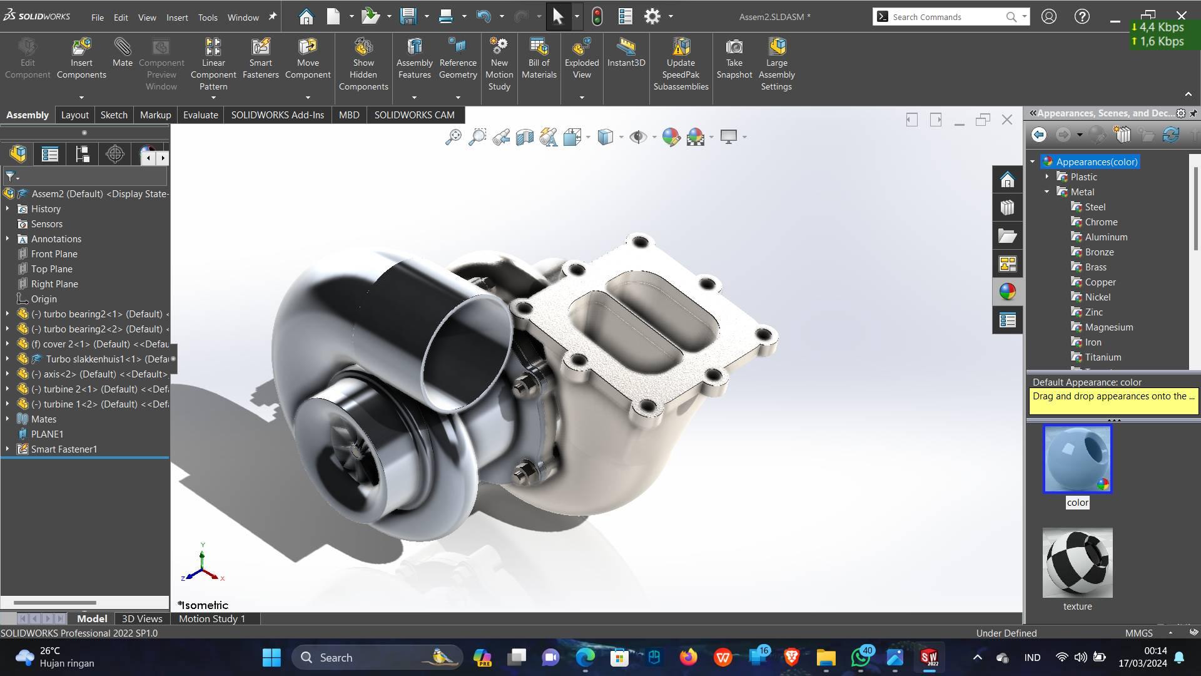Open Assembly Features dropdown arrow
Image resolution: width=1201 pixels, height=676 pixels.
(x=414, y=98)
